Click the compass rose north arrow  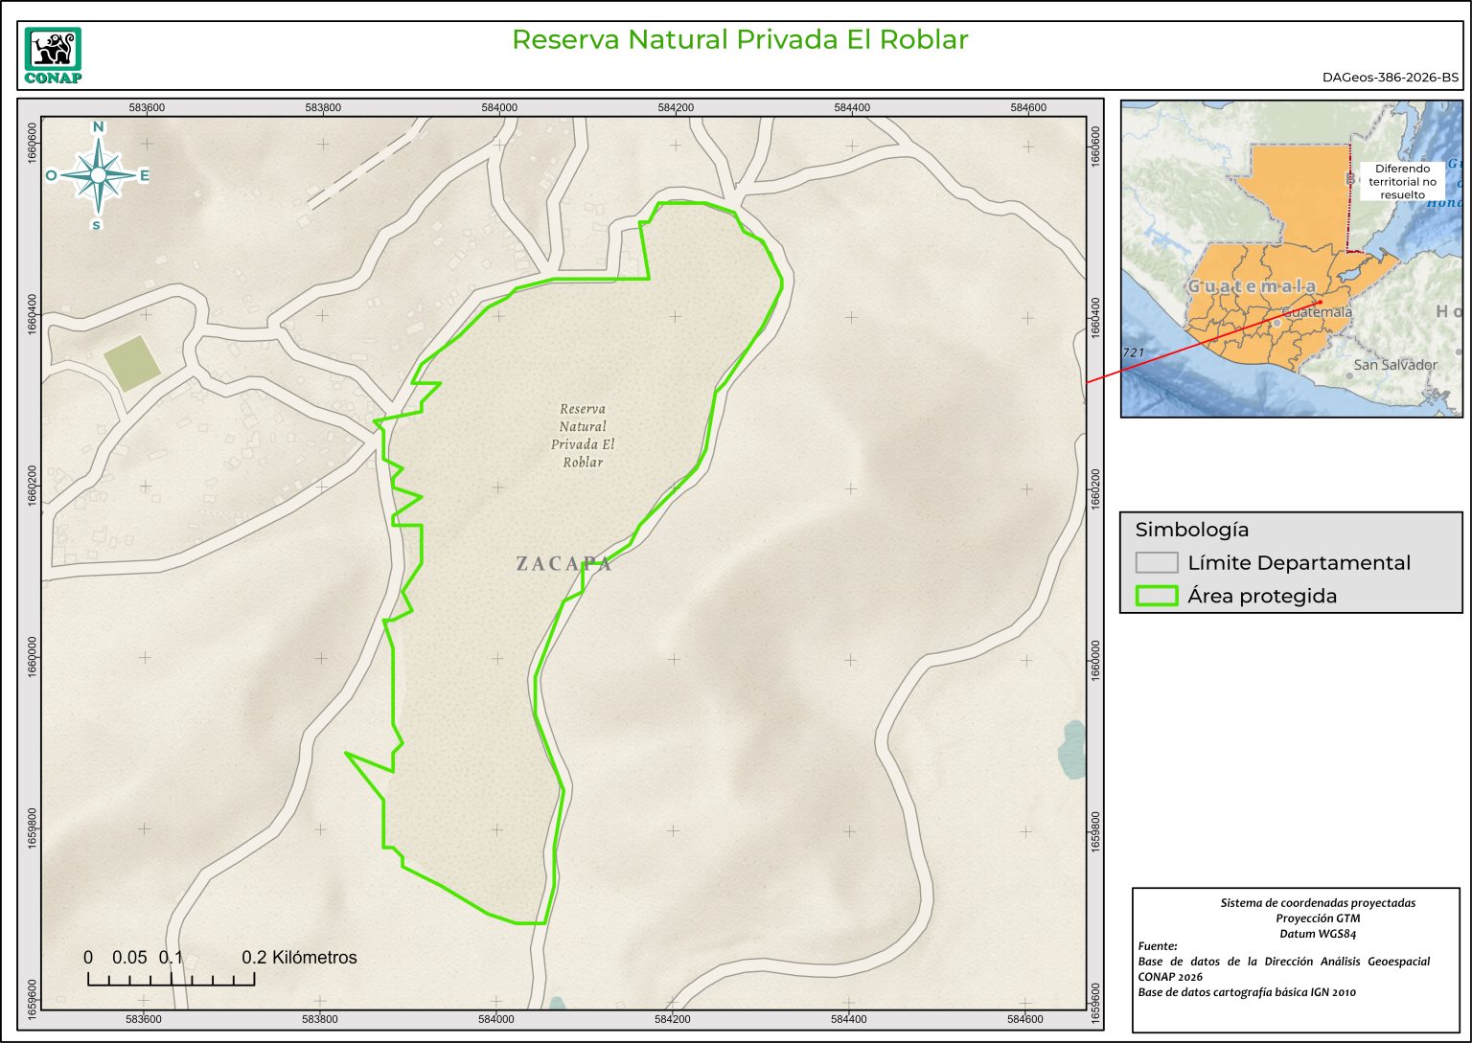point(98,174)
